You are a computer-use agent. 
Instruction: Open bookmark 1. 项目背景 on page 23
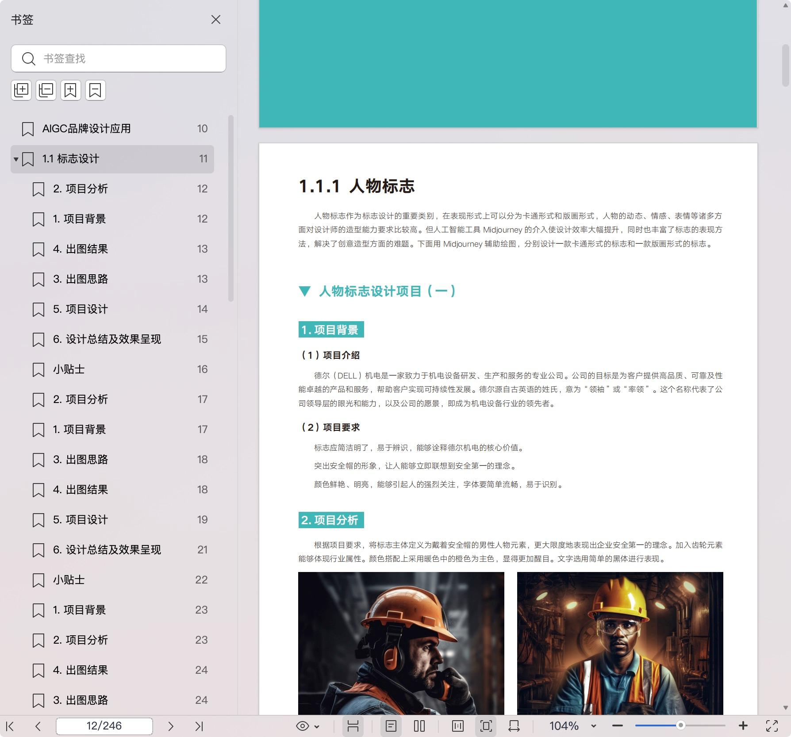point(112,610)
